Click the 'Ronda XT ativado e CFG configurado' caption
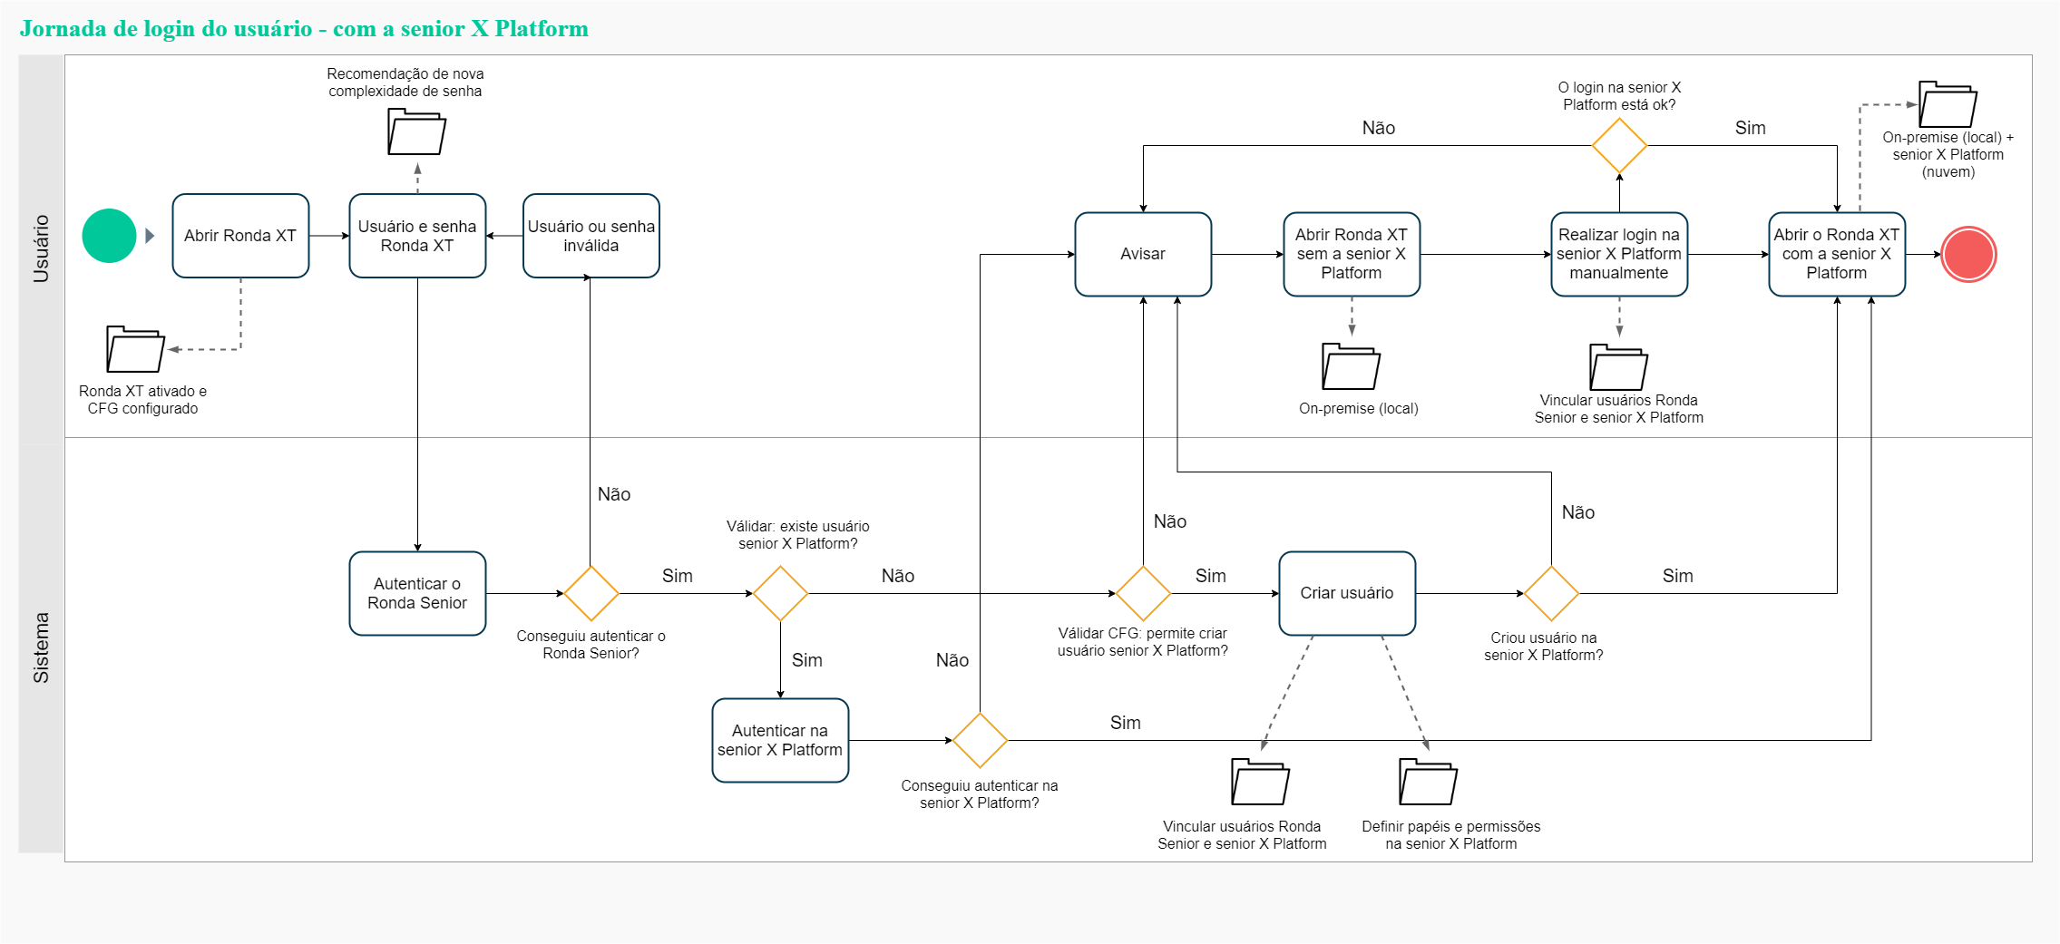This screenshot has width=2060, height=944. tap(142, 400)
